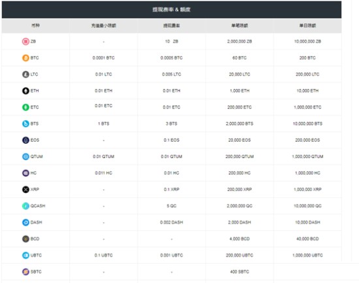359x283 pixels.
Task: Click the ZB coin icon
Action: (25, 42)
